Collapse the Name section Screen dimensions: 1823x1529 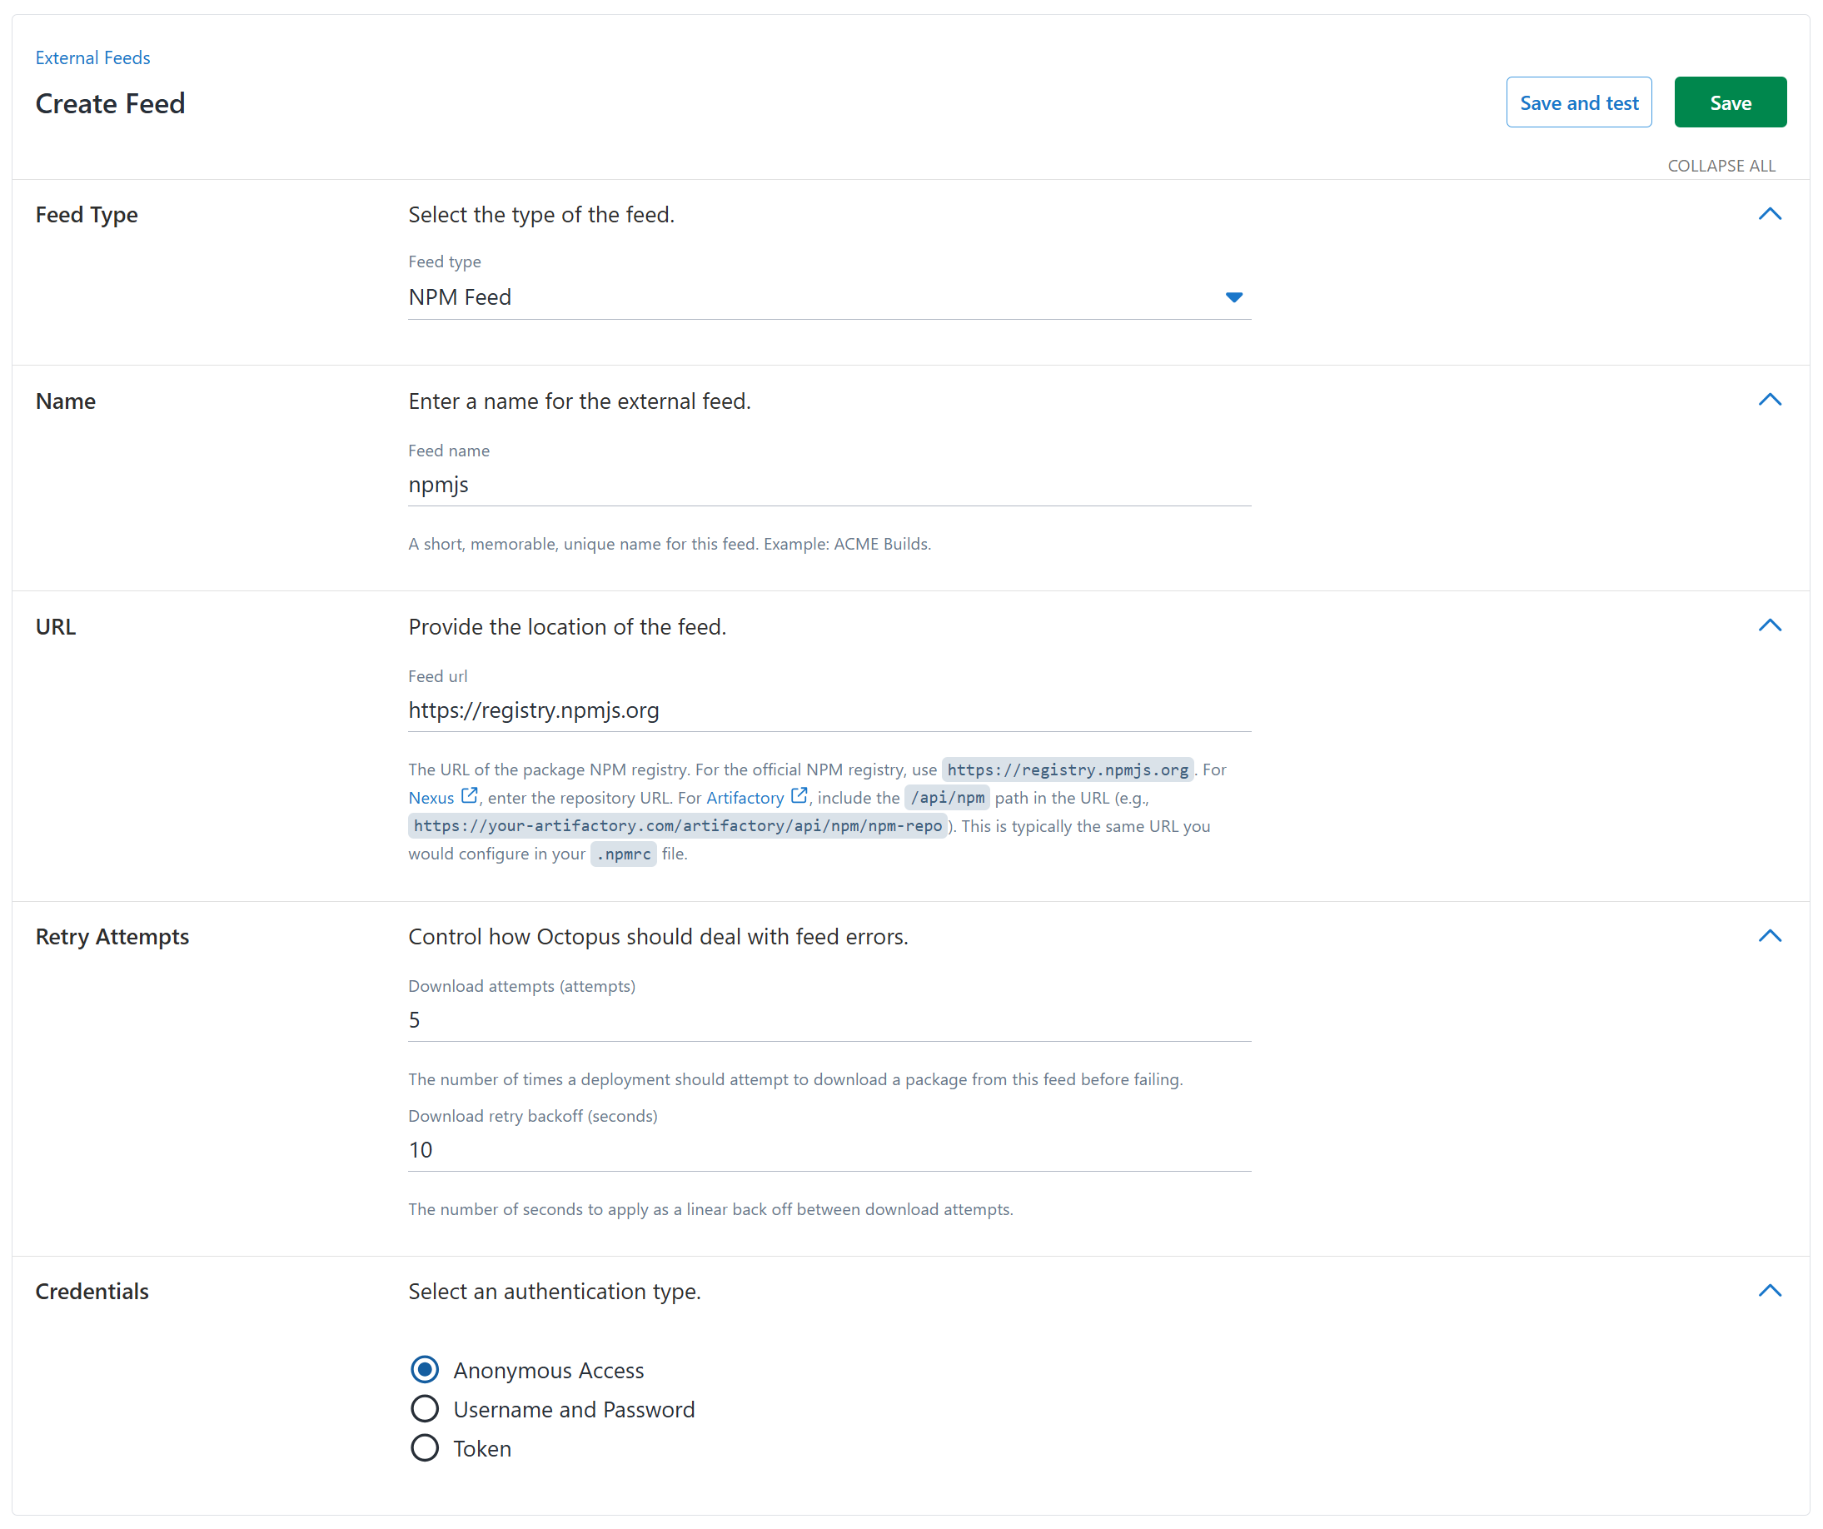(1771, 400)
